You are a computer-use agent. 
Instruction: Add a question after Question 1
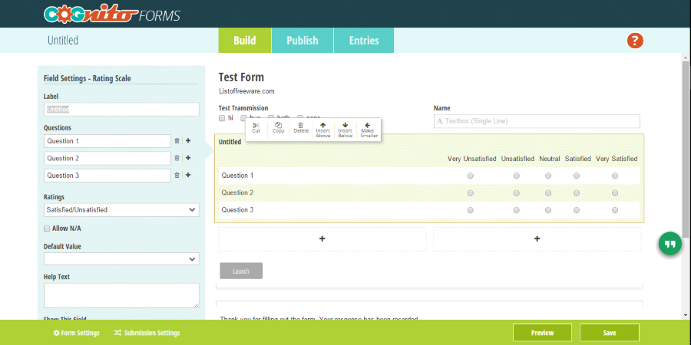tap(188, 141)
